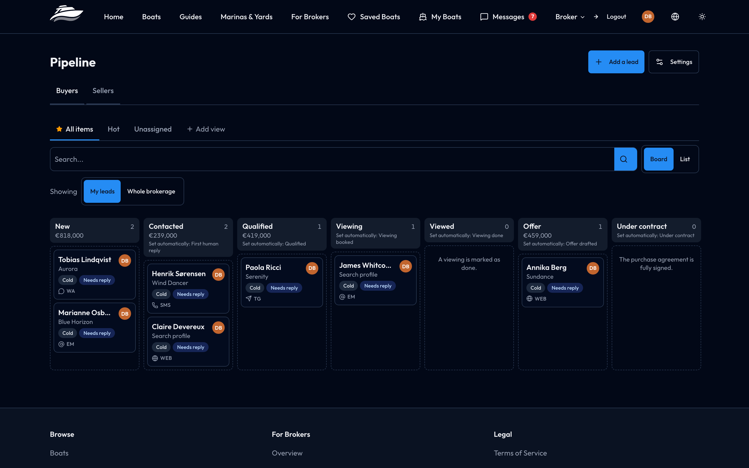Open Saved Boats heart link
Image resolution: width=749 pixels, height=468 pixels.
pos(374,17)
